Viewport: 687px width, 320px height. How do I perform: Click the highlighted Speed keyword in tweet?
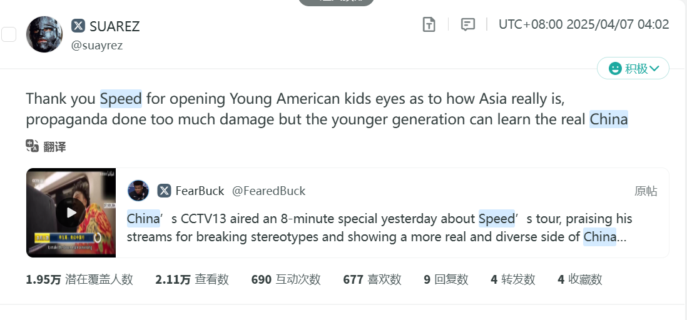(x=121, y=99)
